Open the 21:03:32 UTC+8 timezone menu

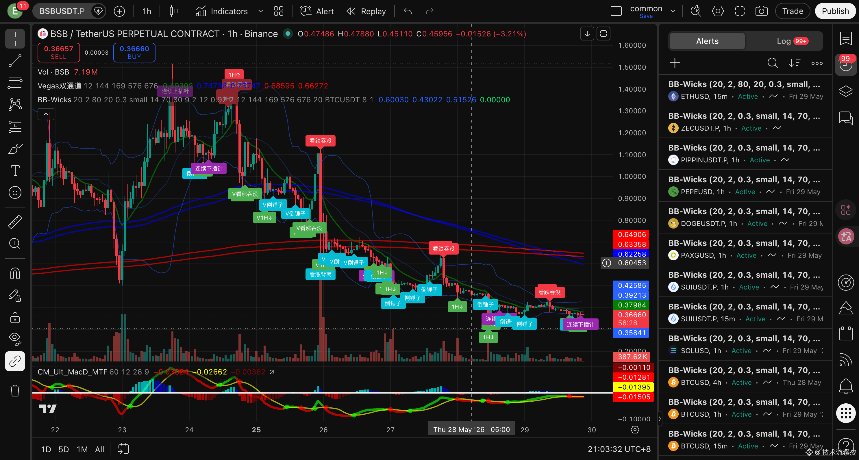pos(619,449)
